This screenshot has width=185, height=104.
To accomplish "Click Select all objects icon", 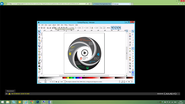I will pyautogui.click(x=39, y=28).
